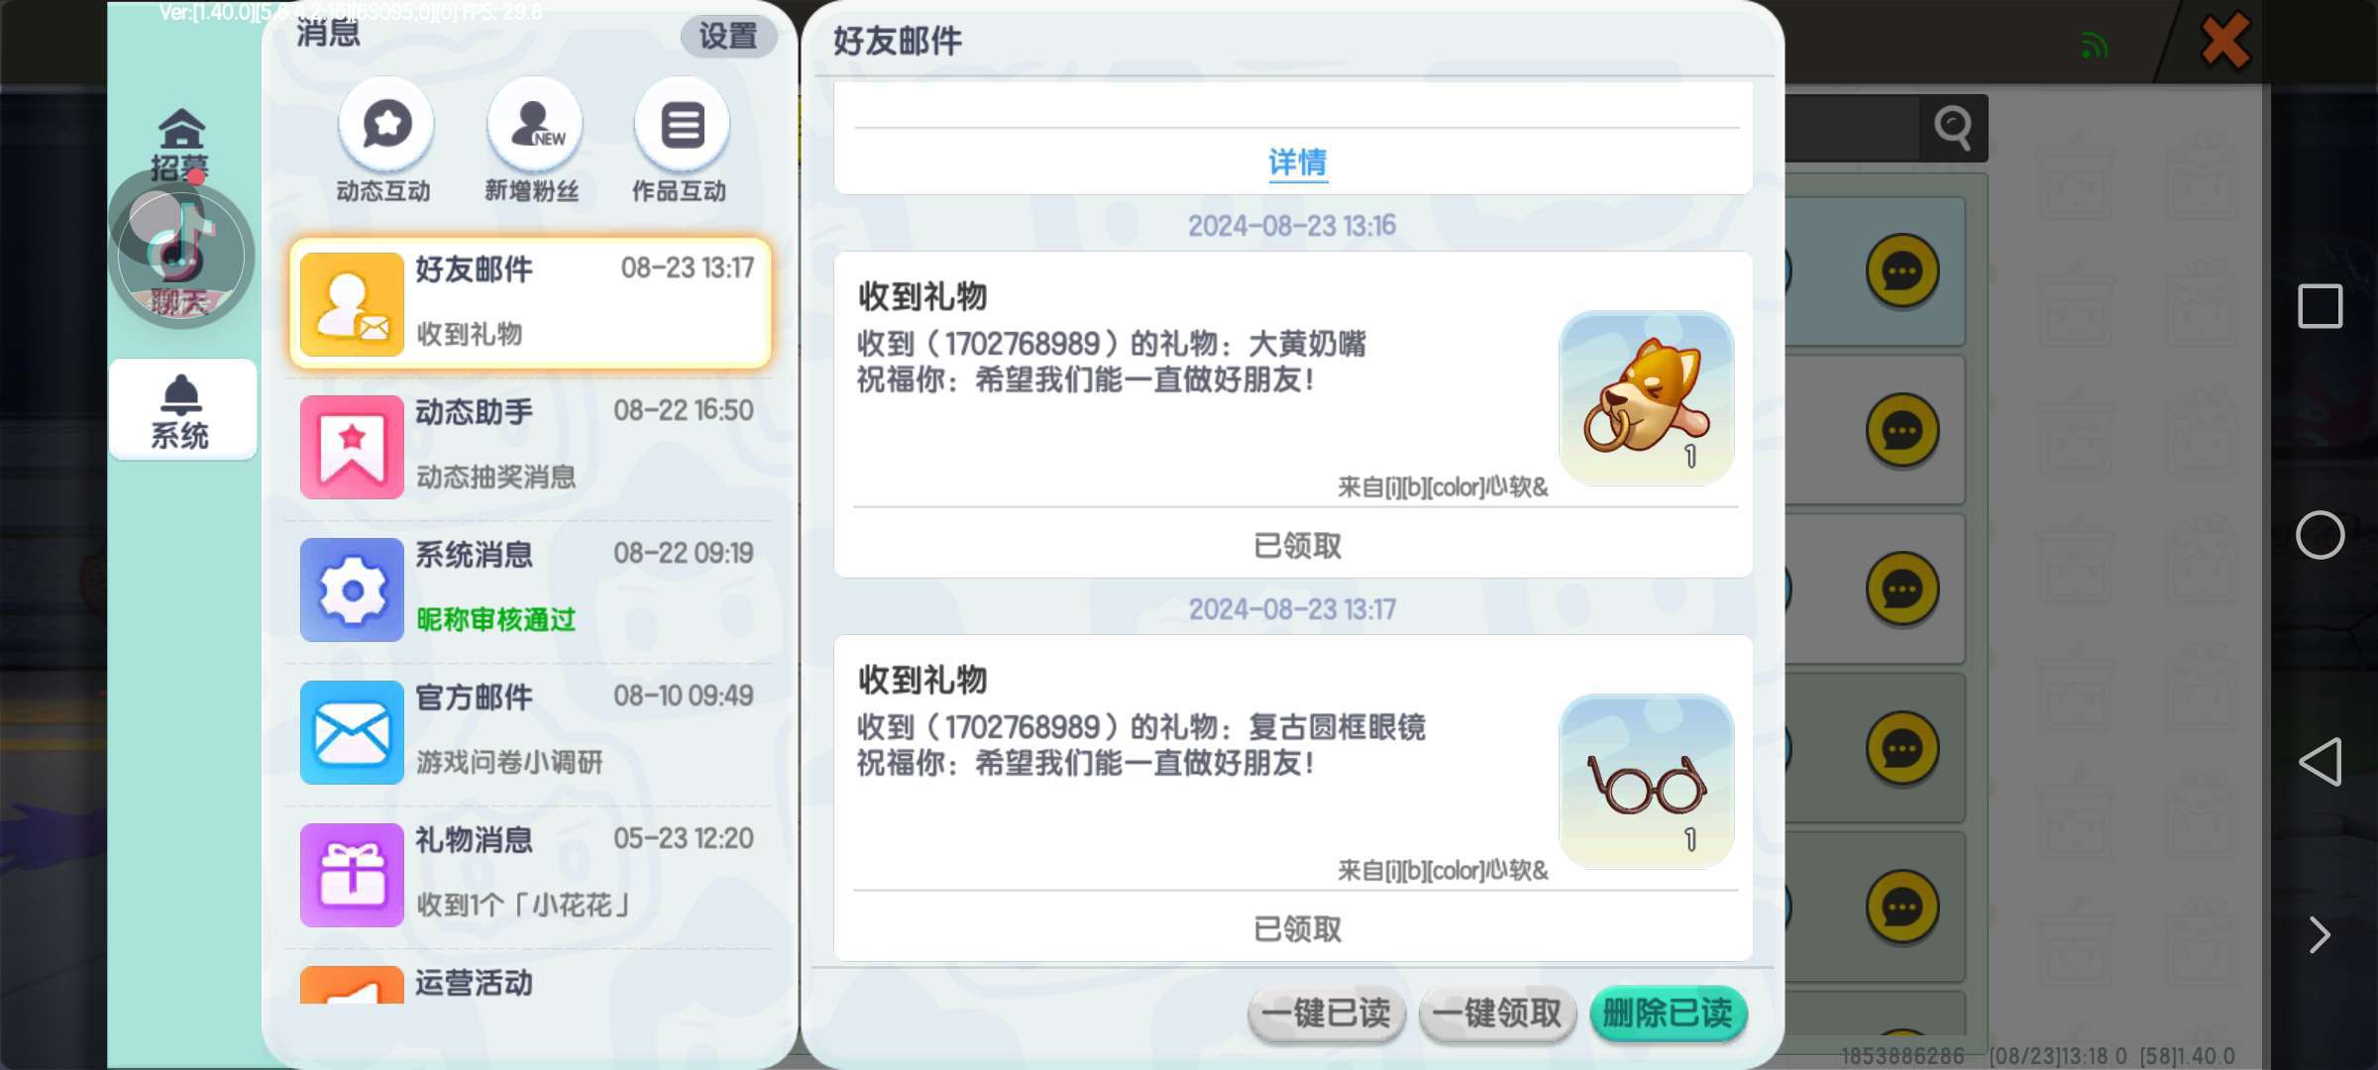Switch to the 系统 bell tab
Viewport: 2378px width, 1070px height.
(181, 411)
